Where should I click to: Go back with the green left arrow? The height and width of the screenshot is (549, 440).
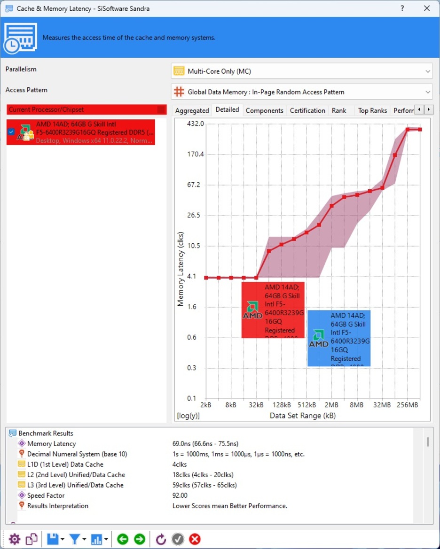point(123,539)
